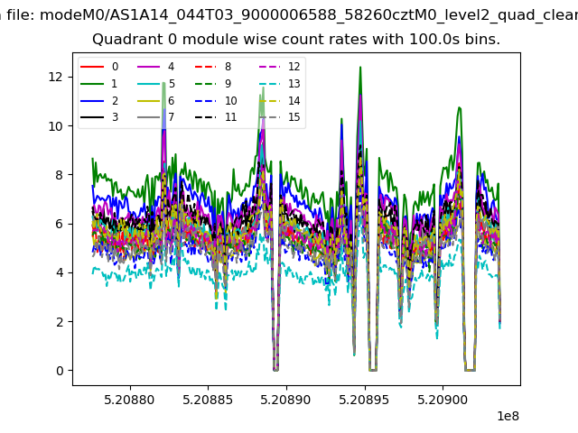Click y-axis tick label 12

pyautogui.click(x=56, y=77)
